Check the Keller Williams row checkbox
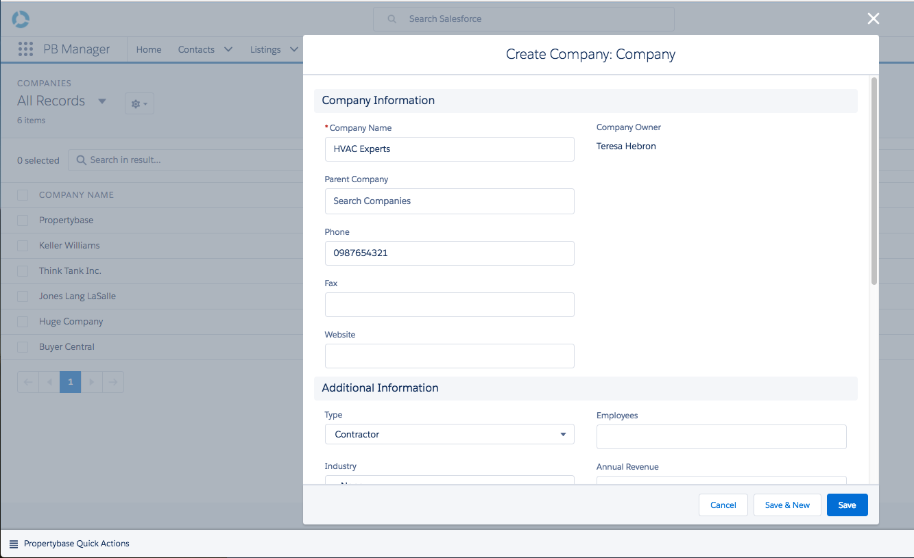The height and width of the screenshot is (558, 914). coord(23,246)
